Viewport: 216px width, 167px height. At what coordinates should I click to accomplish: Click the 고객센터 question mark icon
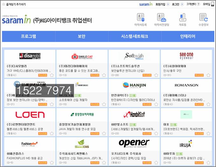[198, 4]
